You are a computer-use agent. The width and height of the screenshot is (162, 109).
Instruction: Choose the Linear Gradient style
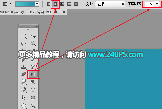tap(48, 4)
